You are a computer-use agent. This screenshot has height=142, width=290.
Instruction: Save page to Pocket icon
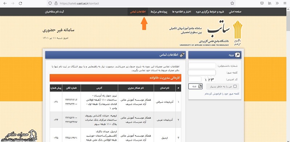(262, 3)
